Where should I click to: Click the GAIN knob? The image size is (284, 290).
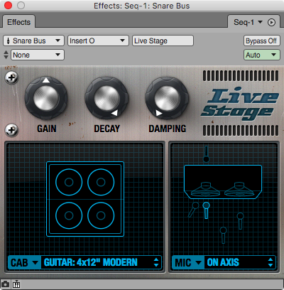46,98
